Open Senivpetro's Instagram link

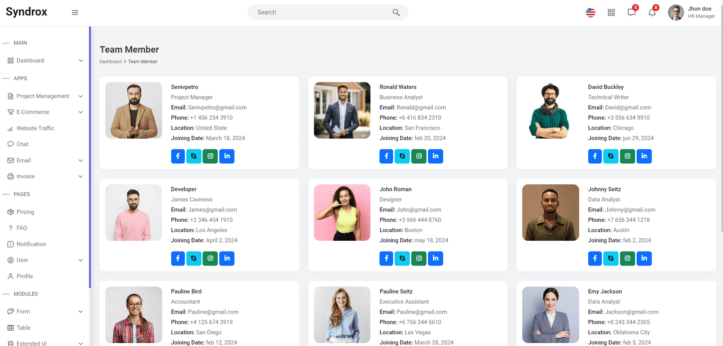[x=210, y=156]
